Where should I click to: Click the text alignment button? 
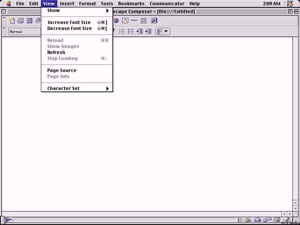(159, 31)
